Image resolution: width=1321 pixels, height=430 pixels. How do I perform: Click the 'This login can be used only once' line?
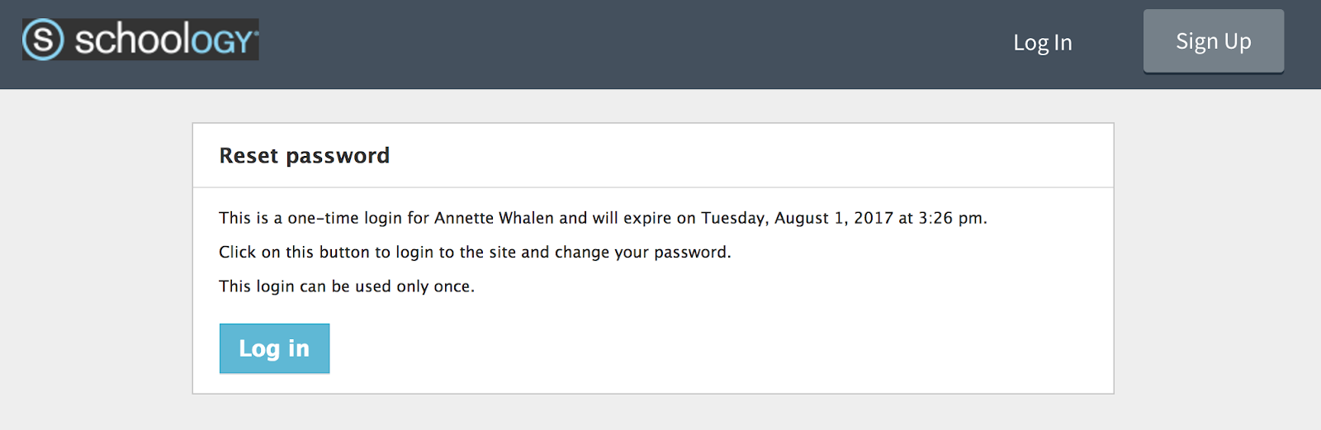347,286
